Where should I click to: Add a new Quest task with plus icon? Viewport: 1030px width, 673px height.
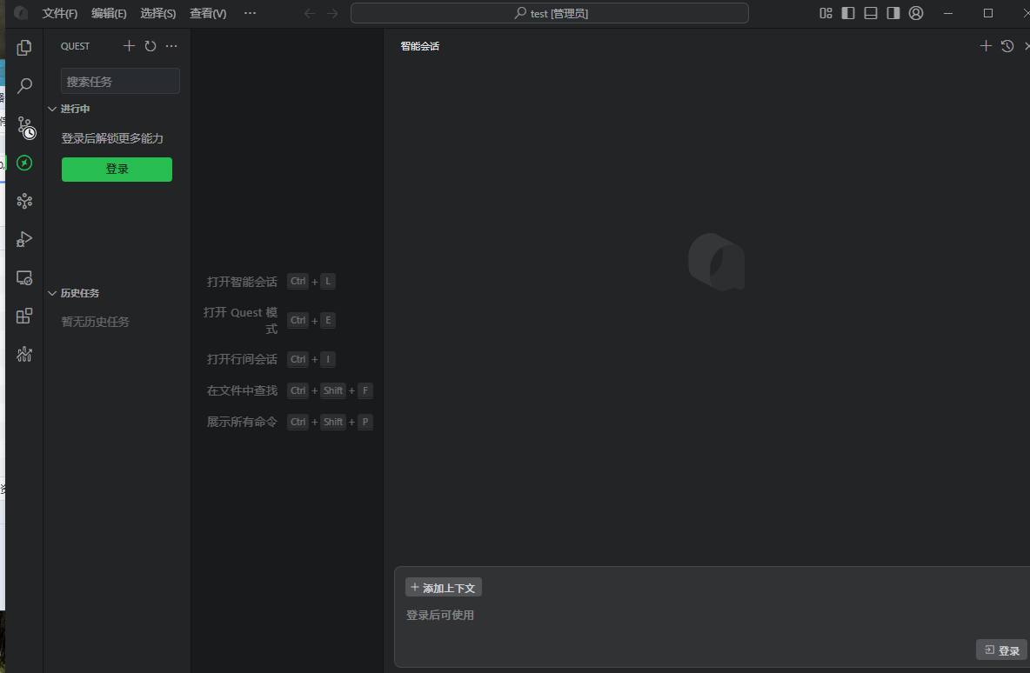tap(129, 46)
